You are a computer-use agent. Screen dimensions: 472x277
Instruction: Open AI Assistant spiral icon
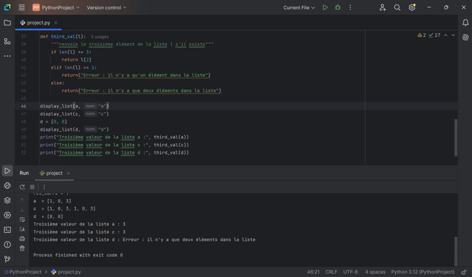(x=466, y=37)
